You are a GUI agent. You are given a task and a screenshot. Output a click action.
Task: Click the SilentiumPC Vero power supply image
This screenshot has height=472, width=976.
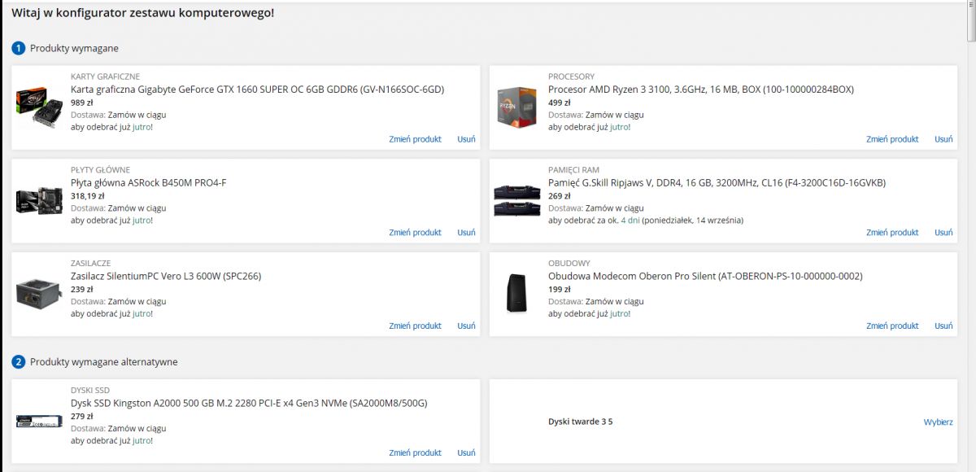39,294
